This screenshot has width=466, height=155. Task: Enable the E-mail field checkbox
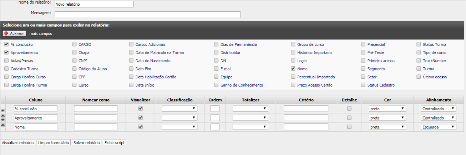[216, 69]
